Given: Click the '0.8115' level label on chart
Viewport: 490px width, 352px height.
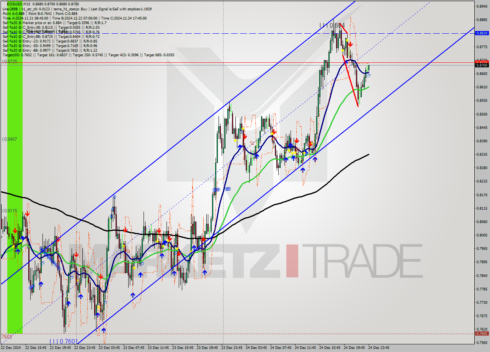Looking at the screenshot, I should point(10,211).
